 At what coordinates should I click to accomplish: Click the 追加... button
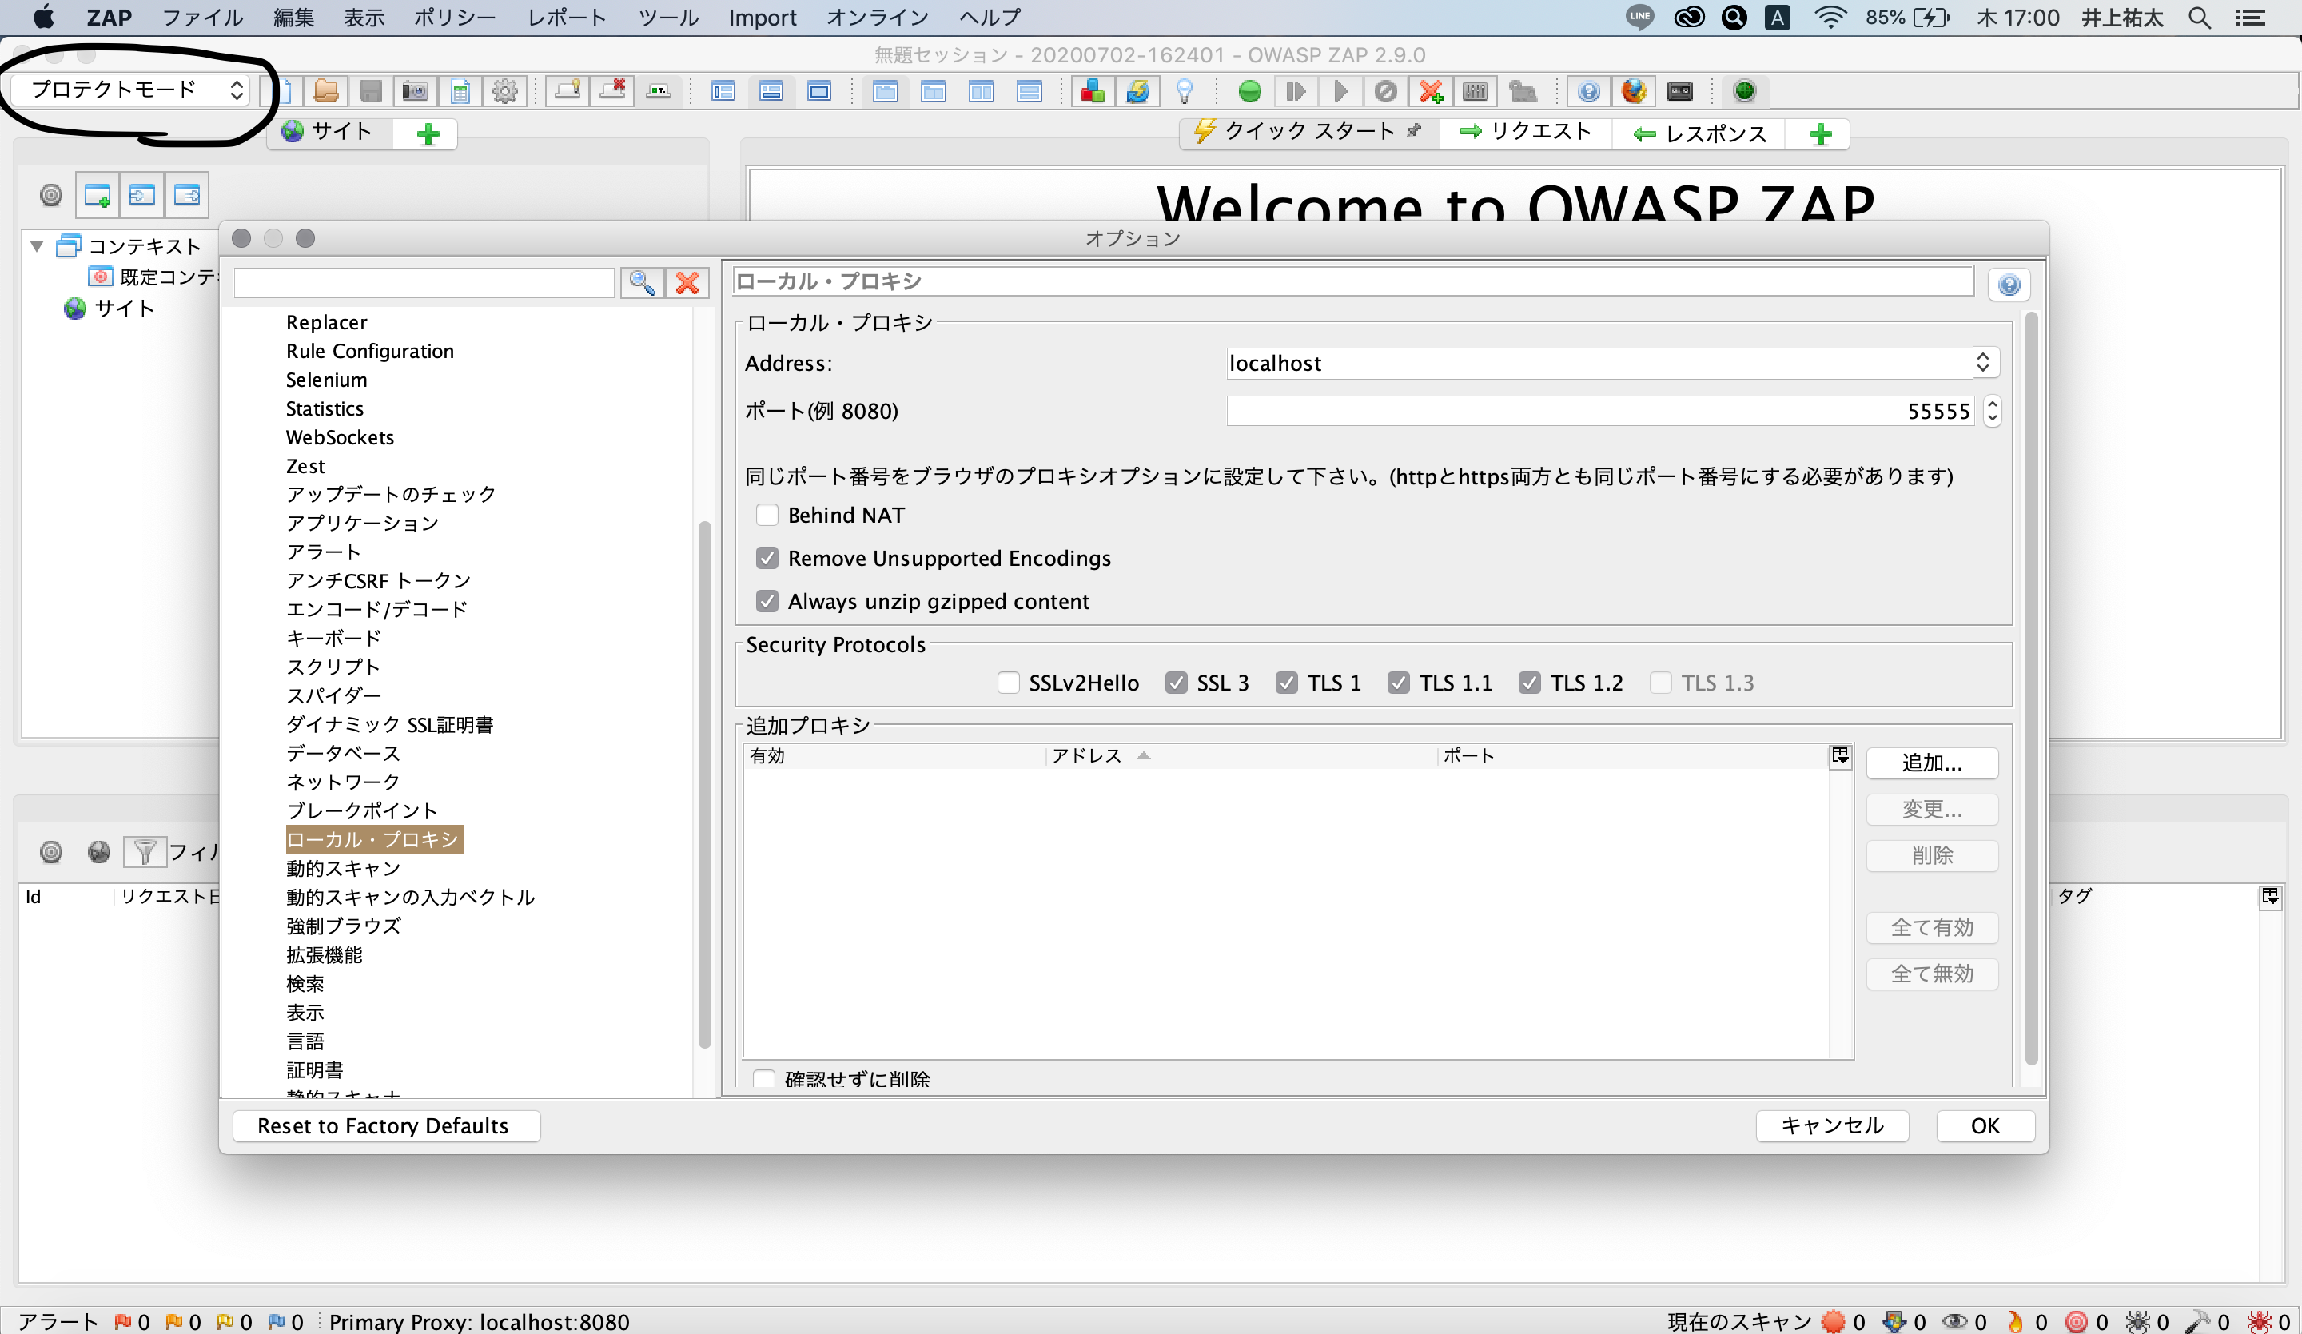click(x=1932, y=763)
